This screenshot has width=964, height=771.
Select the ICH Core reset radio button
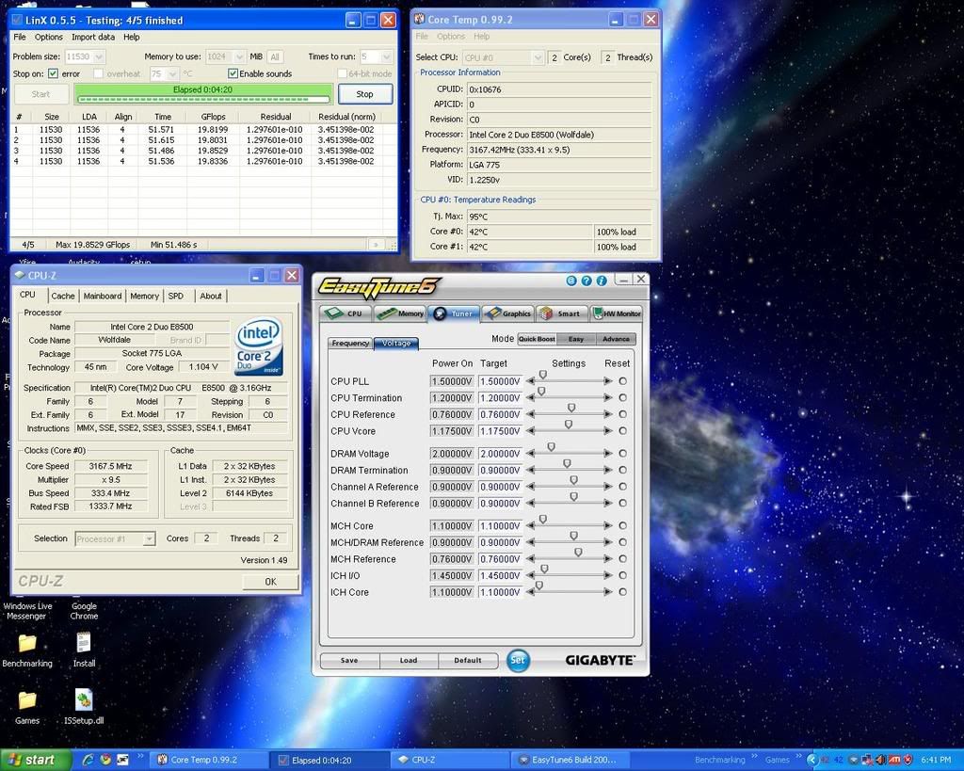[623, 592]
